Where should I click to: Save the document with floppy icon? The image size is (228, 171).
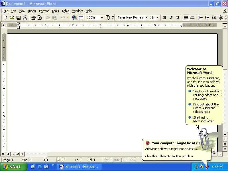pyautogui.click(x=19, y=18)
